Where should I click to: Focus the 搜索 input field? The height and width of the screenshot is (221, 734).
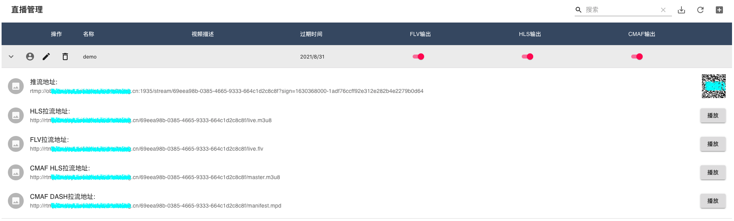coord(621,10)
